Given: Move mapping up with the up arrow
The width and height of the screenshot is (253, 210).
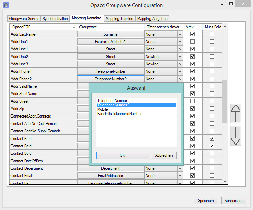Looking at the screenshot, I should tap(236, 113).
